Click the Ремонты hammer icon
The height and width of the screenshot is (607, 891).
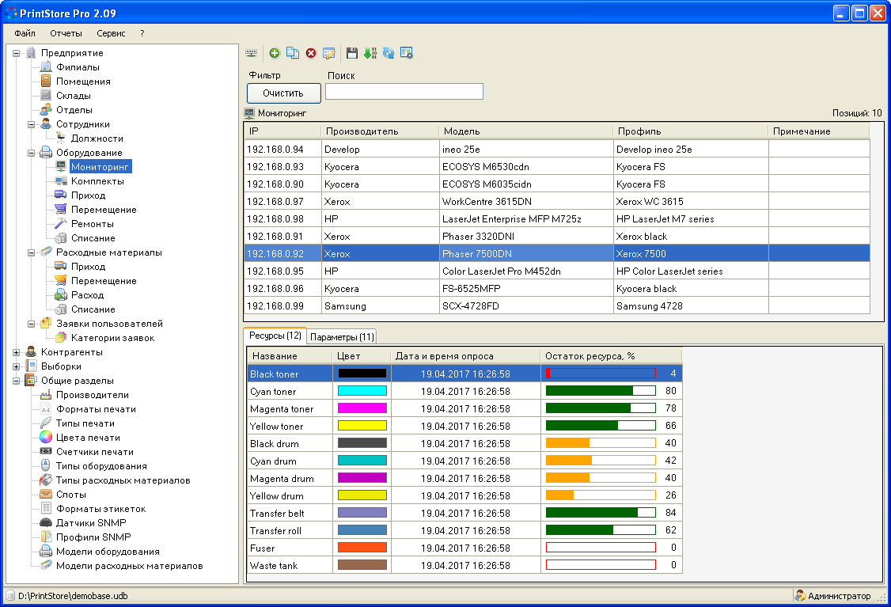pyautogui.click(x=61, y=223)
